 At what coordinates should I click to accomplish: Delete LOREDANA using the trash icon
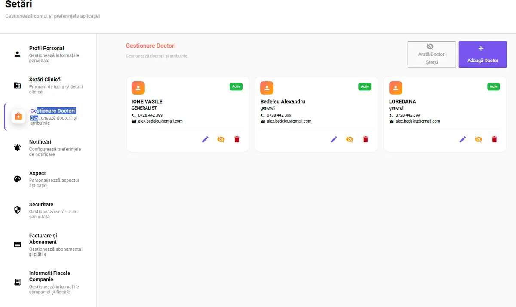click(494, 139)
